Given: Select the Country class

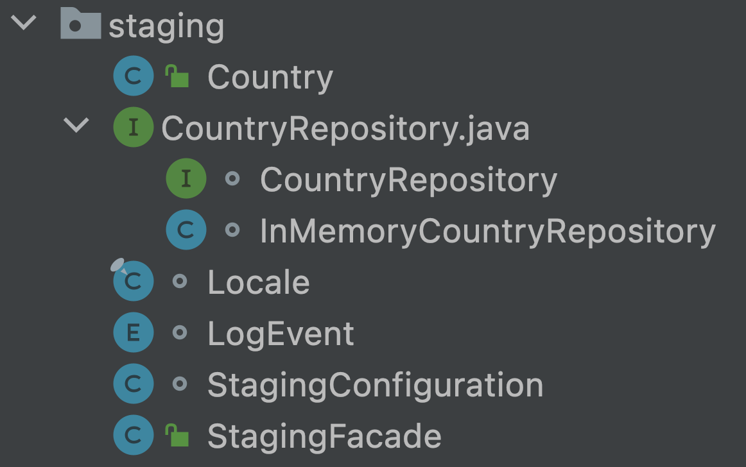Looking at the screenshot, I should 270,77.
